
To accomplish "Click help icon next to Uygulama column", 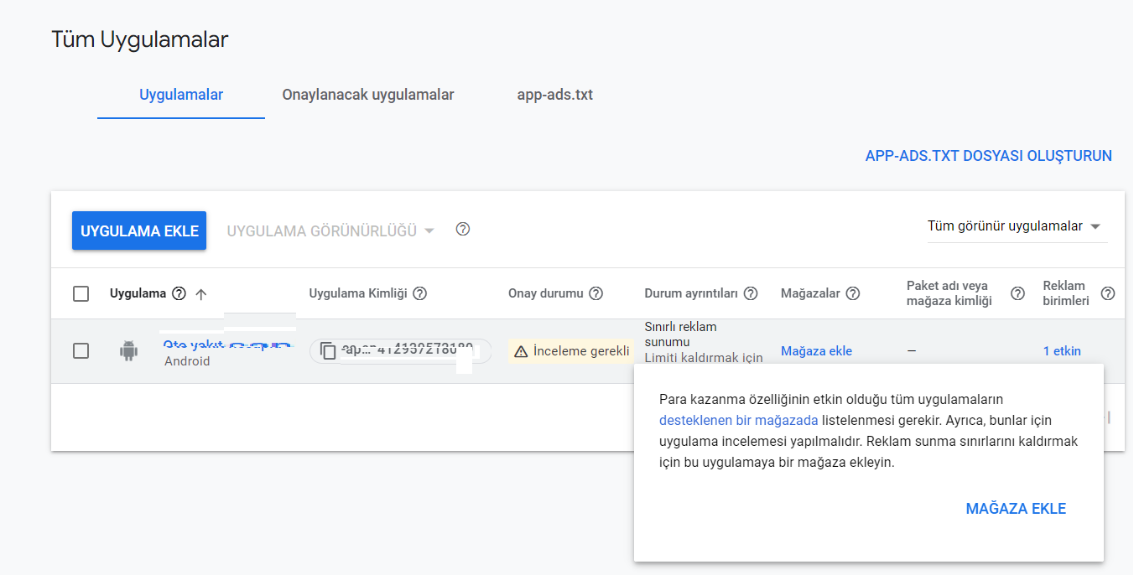I will [179, 293].
